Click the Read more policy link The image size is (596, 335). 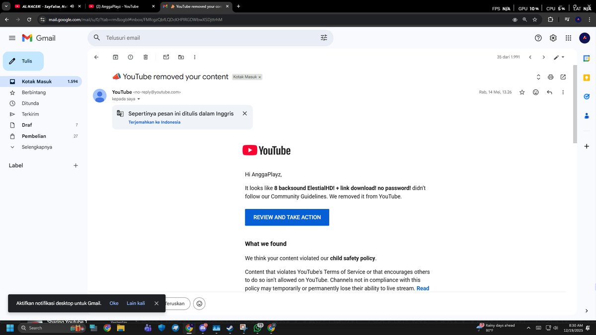click(x=423, y=288)
